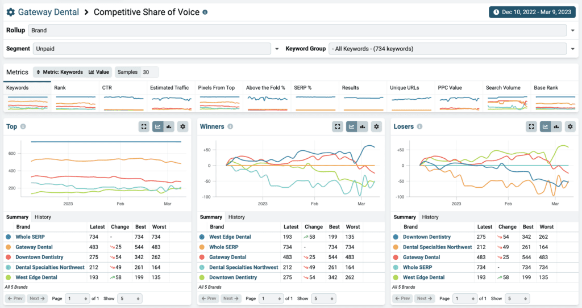Click the Samples 30 field
The width and height of the screenshot is (582, 308).
tap(136, 72)
